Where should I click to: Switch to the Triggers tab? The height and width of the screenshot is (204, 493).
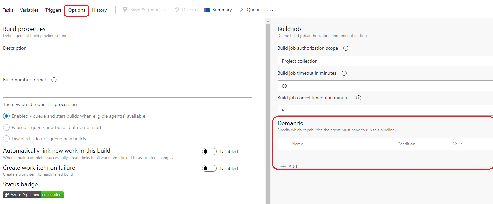53,10
